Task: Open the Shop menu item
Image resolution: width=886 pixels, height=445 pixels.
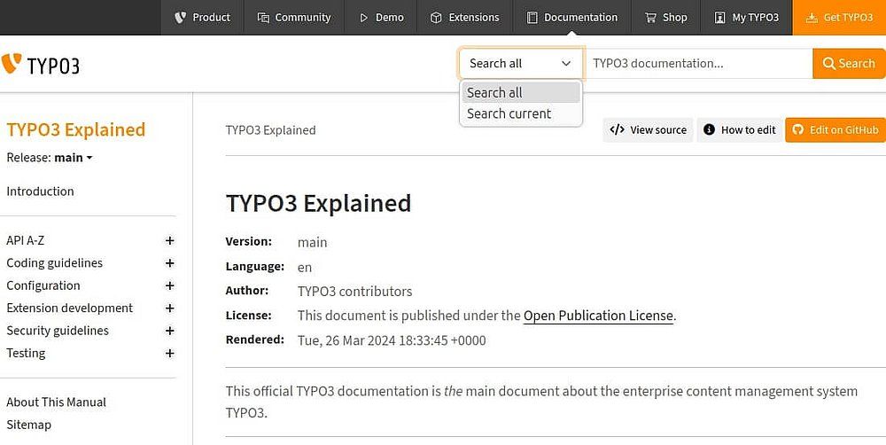Action: click(666, 18)
